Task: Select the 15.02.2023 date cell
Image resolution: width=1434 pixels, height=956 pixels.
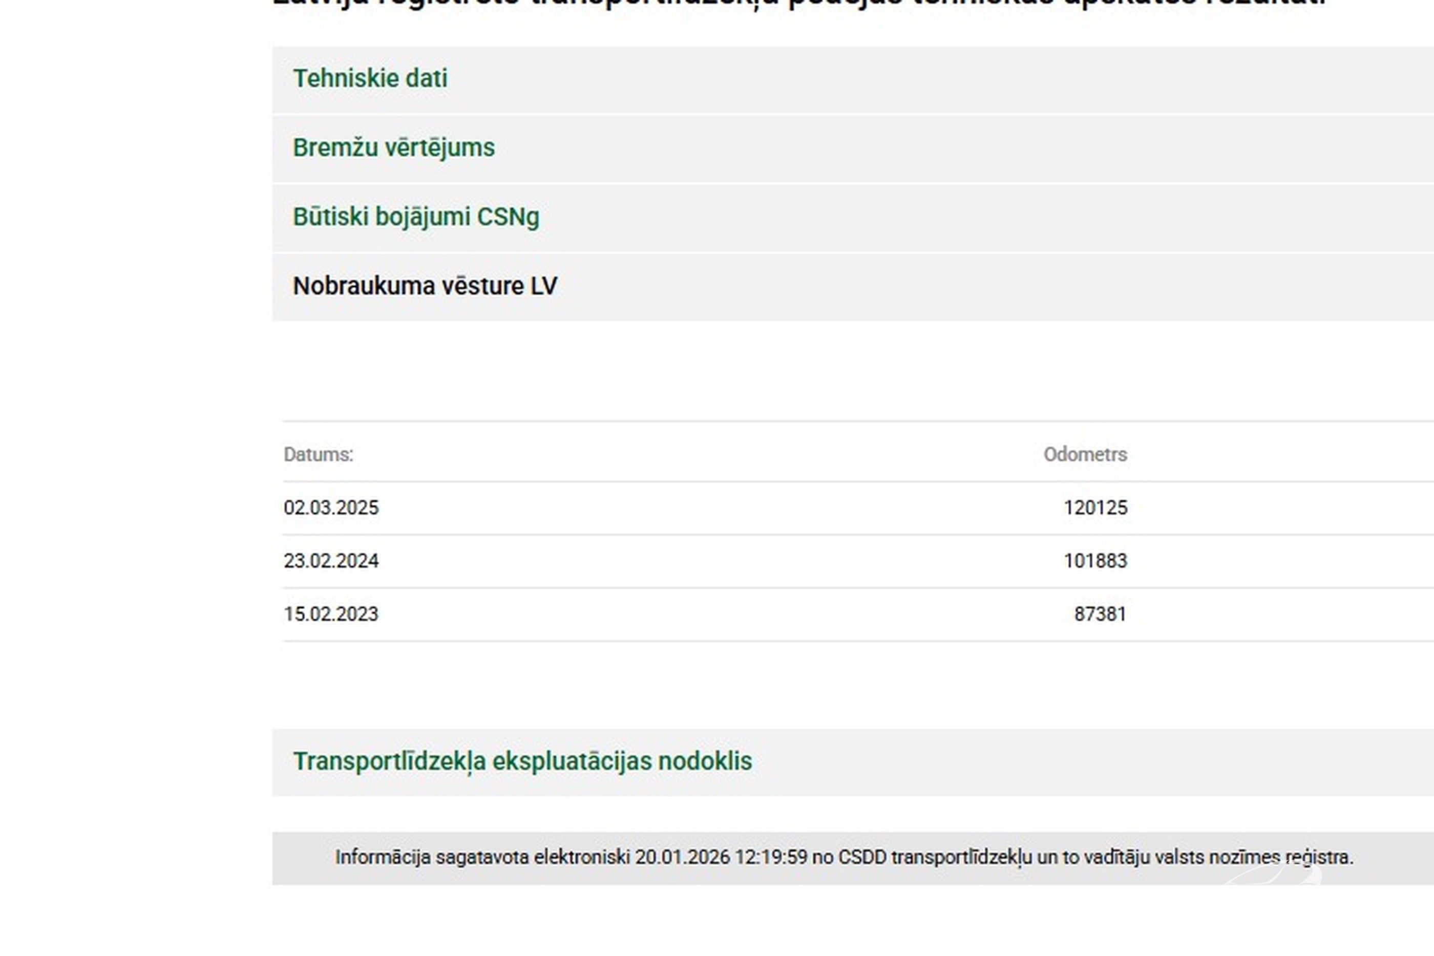Action: point(331,614)
